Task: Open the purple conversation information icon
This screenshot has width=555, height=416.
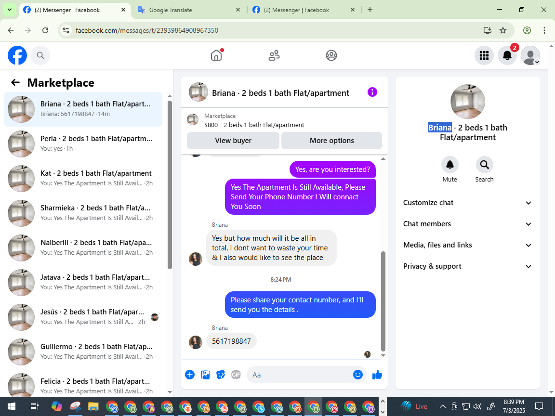Action: click(372, 92)
